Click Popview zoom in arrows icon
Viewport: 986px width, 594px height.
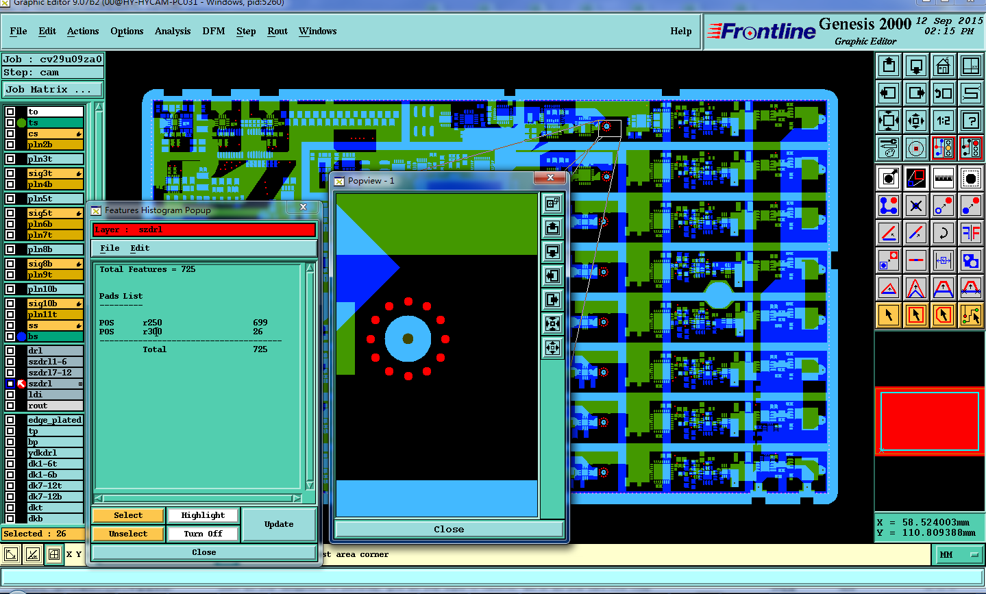[552, 323]
